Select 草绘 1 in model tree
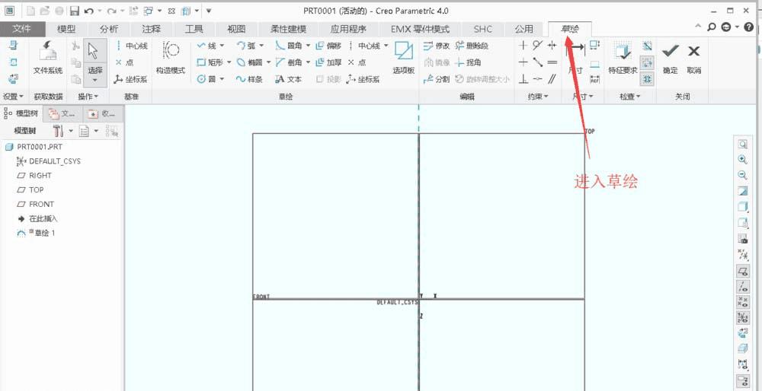 37,234
